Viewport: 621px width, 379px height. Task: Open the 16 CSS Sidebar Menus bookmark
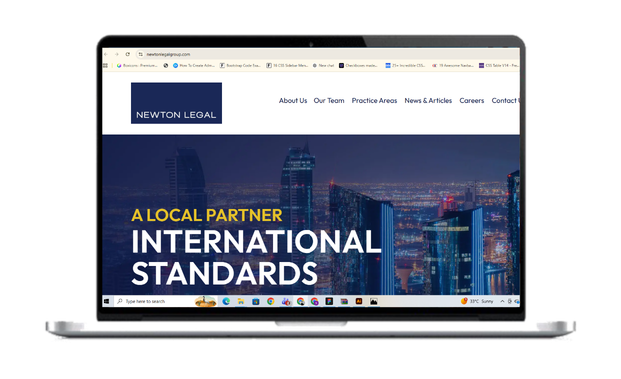(287, 65)
